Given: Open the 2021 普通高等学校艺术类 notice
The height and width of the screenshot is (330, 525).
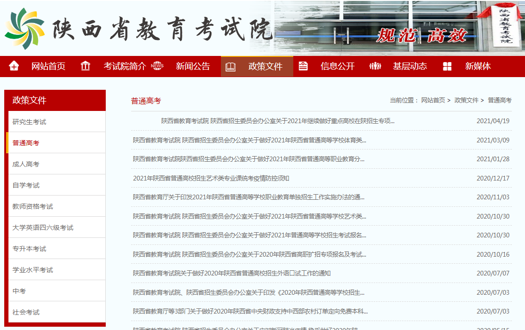Looking at the screenshot, I should (x=250, y=216).
